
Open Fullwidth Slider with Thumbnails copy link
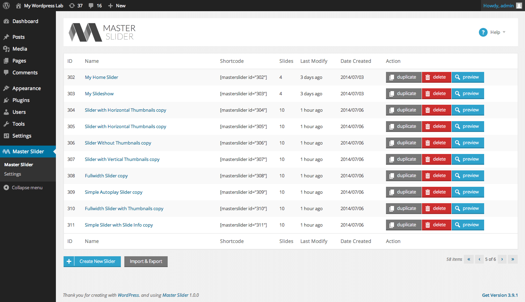pyautogui.click(x=124, y=208)
